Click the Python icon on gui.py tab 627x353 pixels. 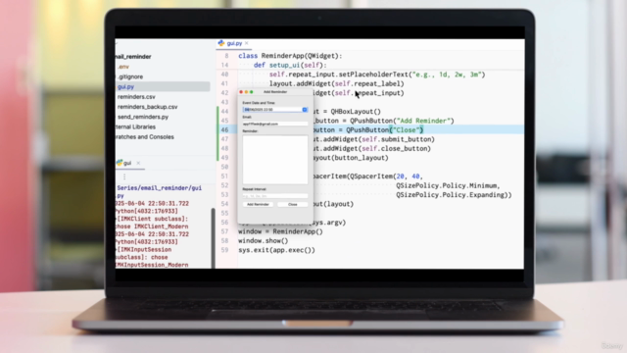tap(221, 43)
